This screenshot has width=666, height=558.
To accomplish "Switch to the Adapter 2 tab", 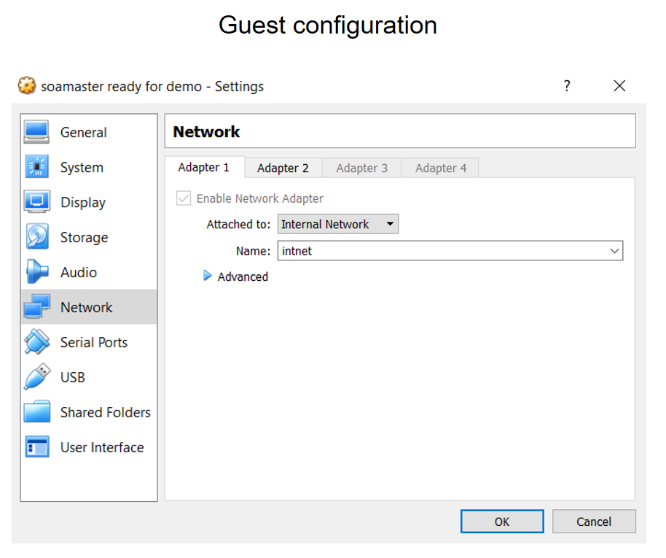I will 283,168.
